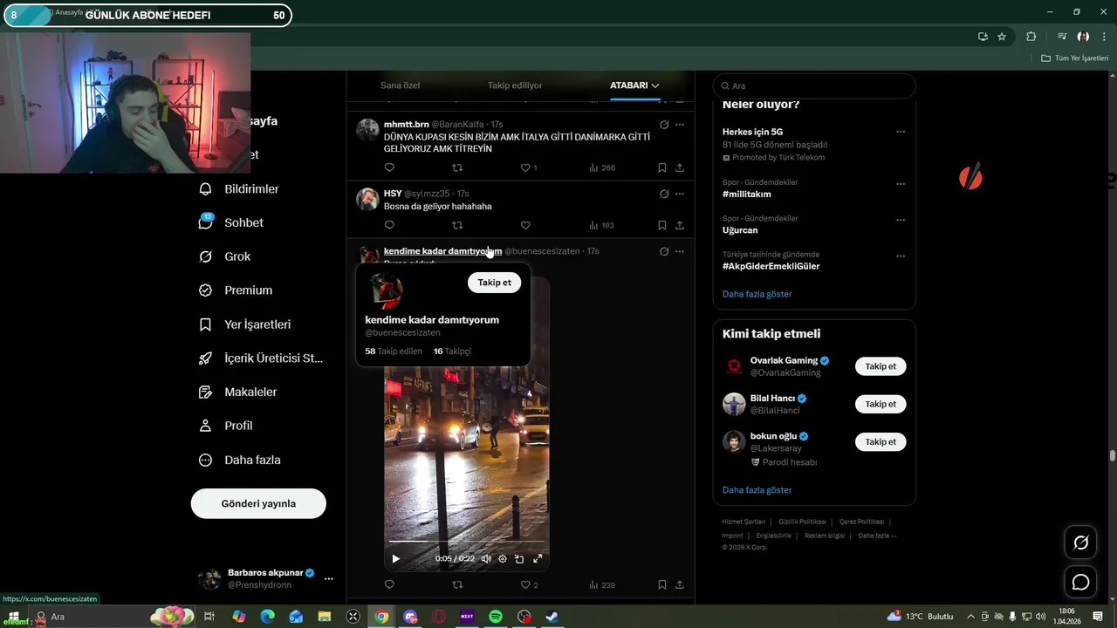Open Spotify from the Windows taskbar
This screenshot has width=1117, height=628.
pyautogui.click(x=496, y=617)
